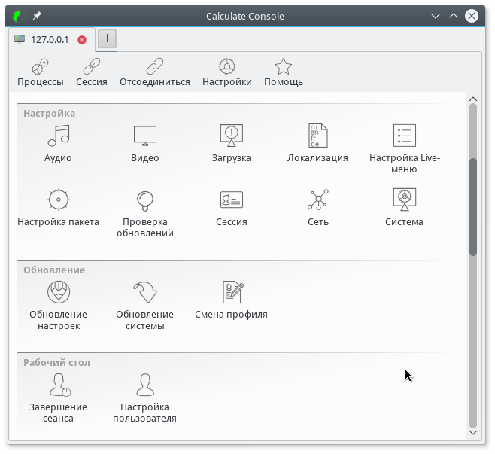Image resolution: width=495 pixels, height=454 pixels.
Task: Add a new connection tab with plus button
Action: (107, 38)
